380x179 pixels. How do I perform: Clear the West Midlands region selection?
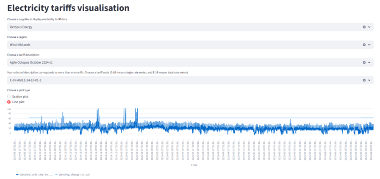[364, 45]
